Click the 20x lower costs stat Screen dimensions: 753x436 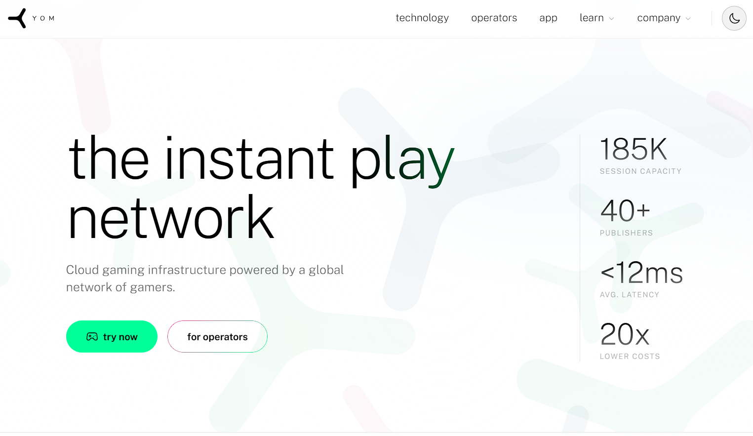pyautogui.click(x=625, y=334)
